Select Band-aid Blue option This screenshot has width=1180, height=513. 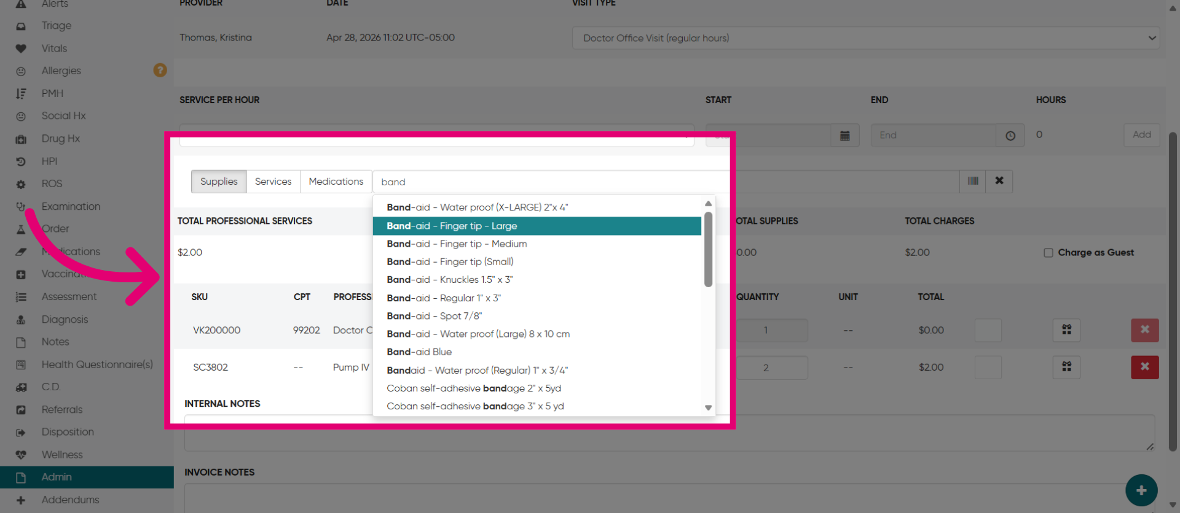(x=537, y=352)
